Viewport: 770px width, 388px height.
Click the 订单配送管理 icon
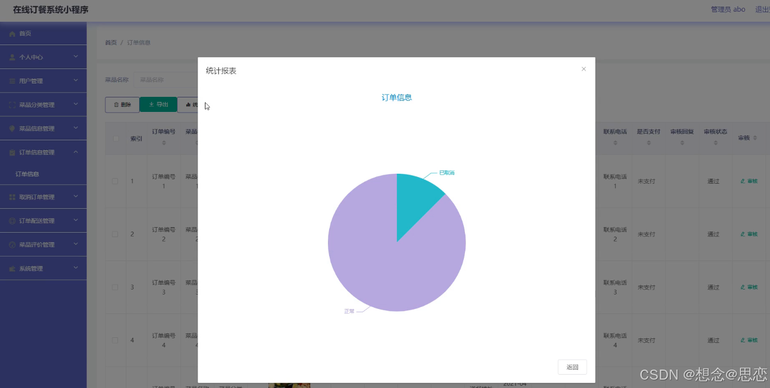[12, 221]
